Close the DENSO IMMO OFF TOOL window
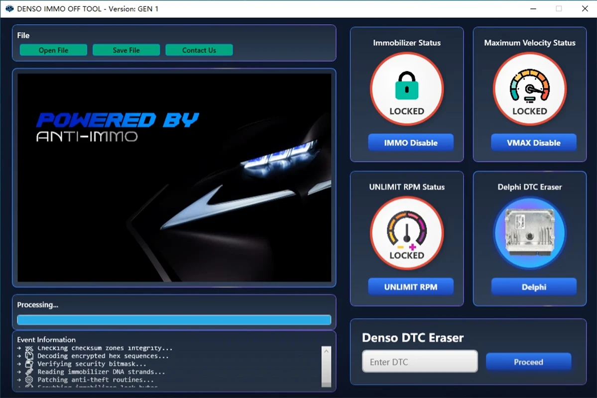The height and width of the screenshot is (398, 597). [585, 8]
